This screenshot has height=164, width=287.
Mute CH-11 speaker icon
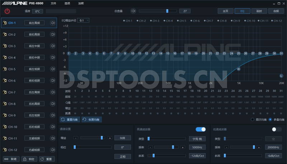(53, 138)
